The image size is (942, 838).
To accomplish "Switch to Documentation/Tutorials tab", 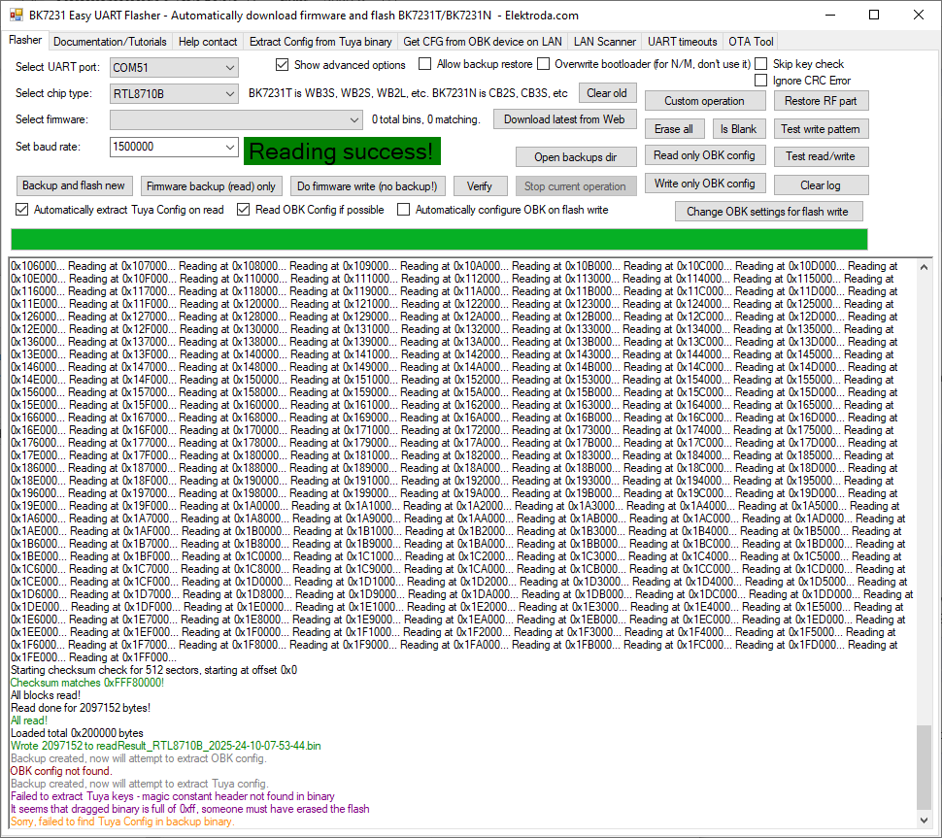I will (x=110, y=42).
